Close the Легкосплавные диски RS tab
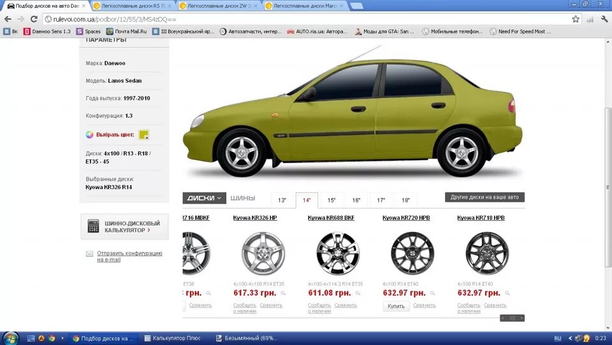The image size is (612, 345). coord(170,6)
